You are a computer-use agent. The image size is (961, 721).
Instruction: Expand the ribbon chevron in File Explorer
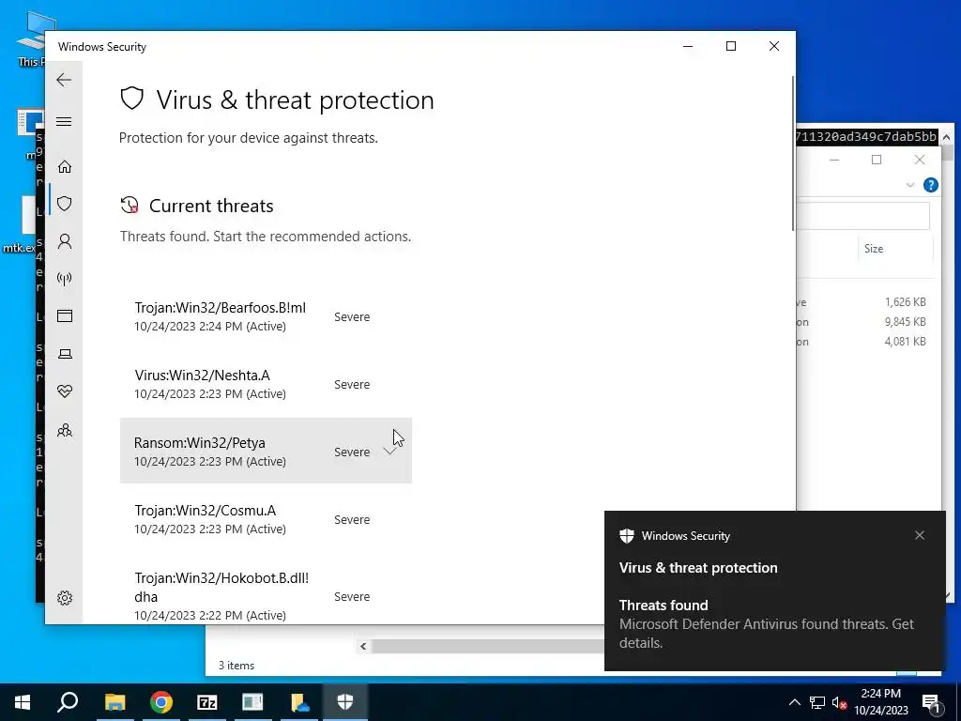(910, 185)
